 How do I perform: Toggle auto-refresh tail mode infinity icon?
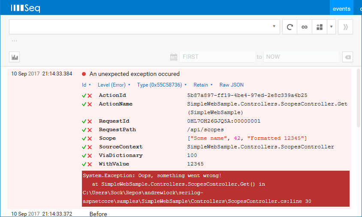pyautogui.click(x=305, y=27)
